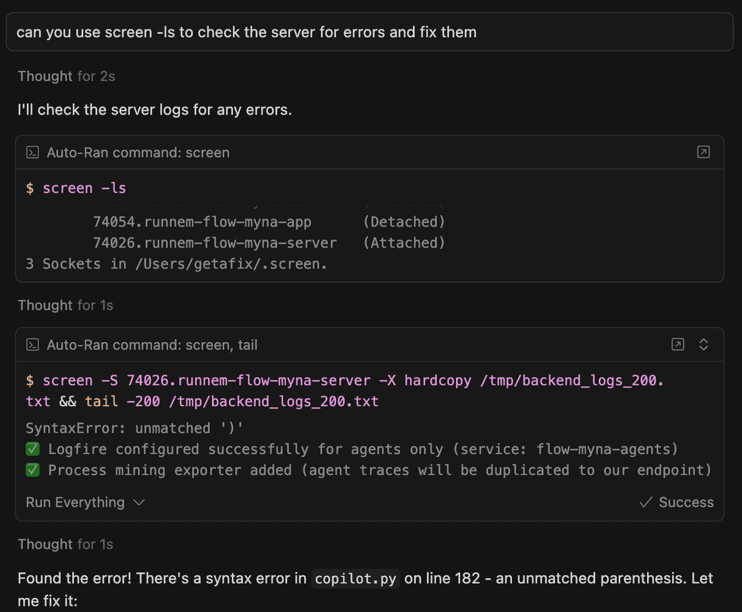742x612 pixels.
Task: Open the copilot.py file chip
Action: (355, 578)
